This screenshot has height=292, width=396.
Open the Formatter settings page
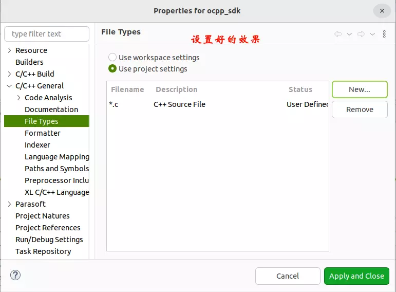pos(43,133)
